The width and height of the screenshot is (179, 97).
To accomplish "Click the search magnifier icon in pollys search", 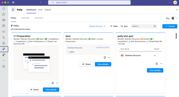I will [155, 26].
